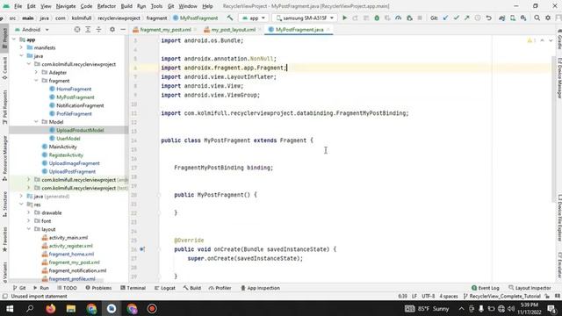Open Project panel options gear
This screenshot has height=316, width=562.
(112, 30)
